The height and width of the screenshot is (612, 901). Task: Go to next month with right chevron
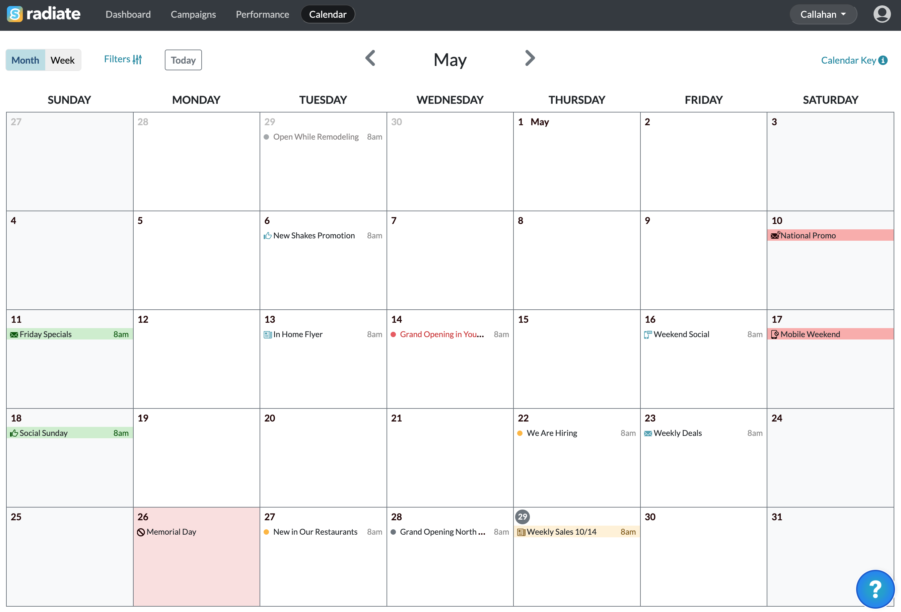[530, 59]
